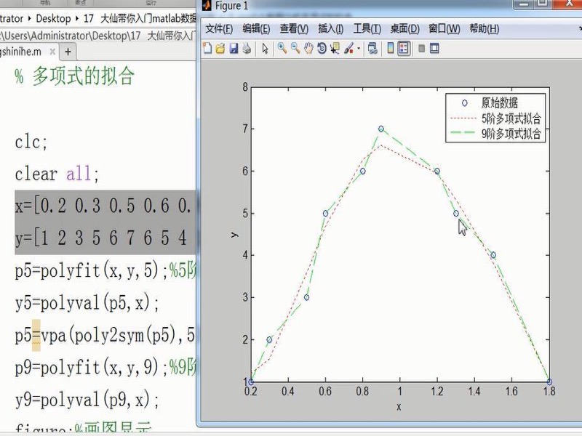Click the Figure 1 MATLAB title icon

[x=206, y=5]
